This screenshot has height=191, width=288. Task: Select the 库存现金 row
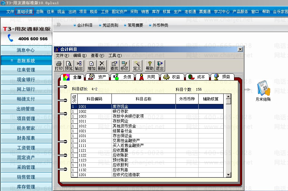pos(147,107)
